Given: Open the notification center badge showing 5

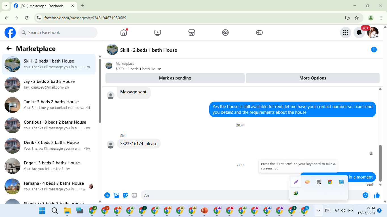Looking at the screenshot, I should pos(379,210).
